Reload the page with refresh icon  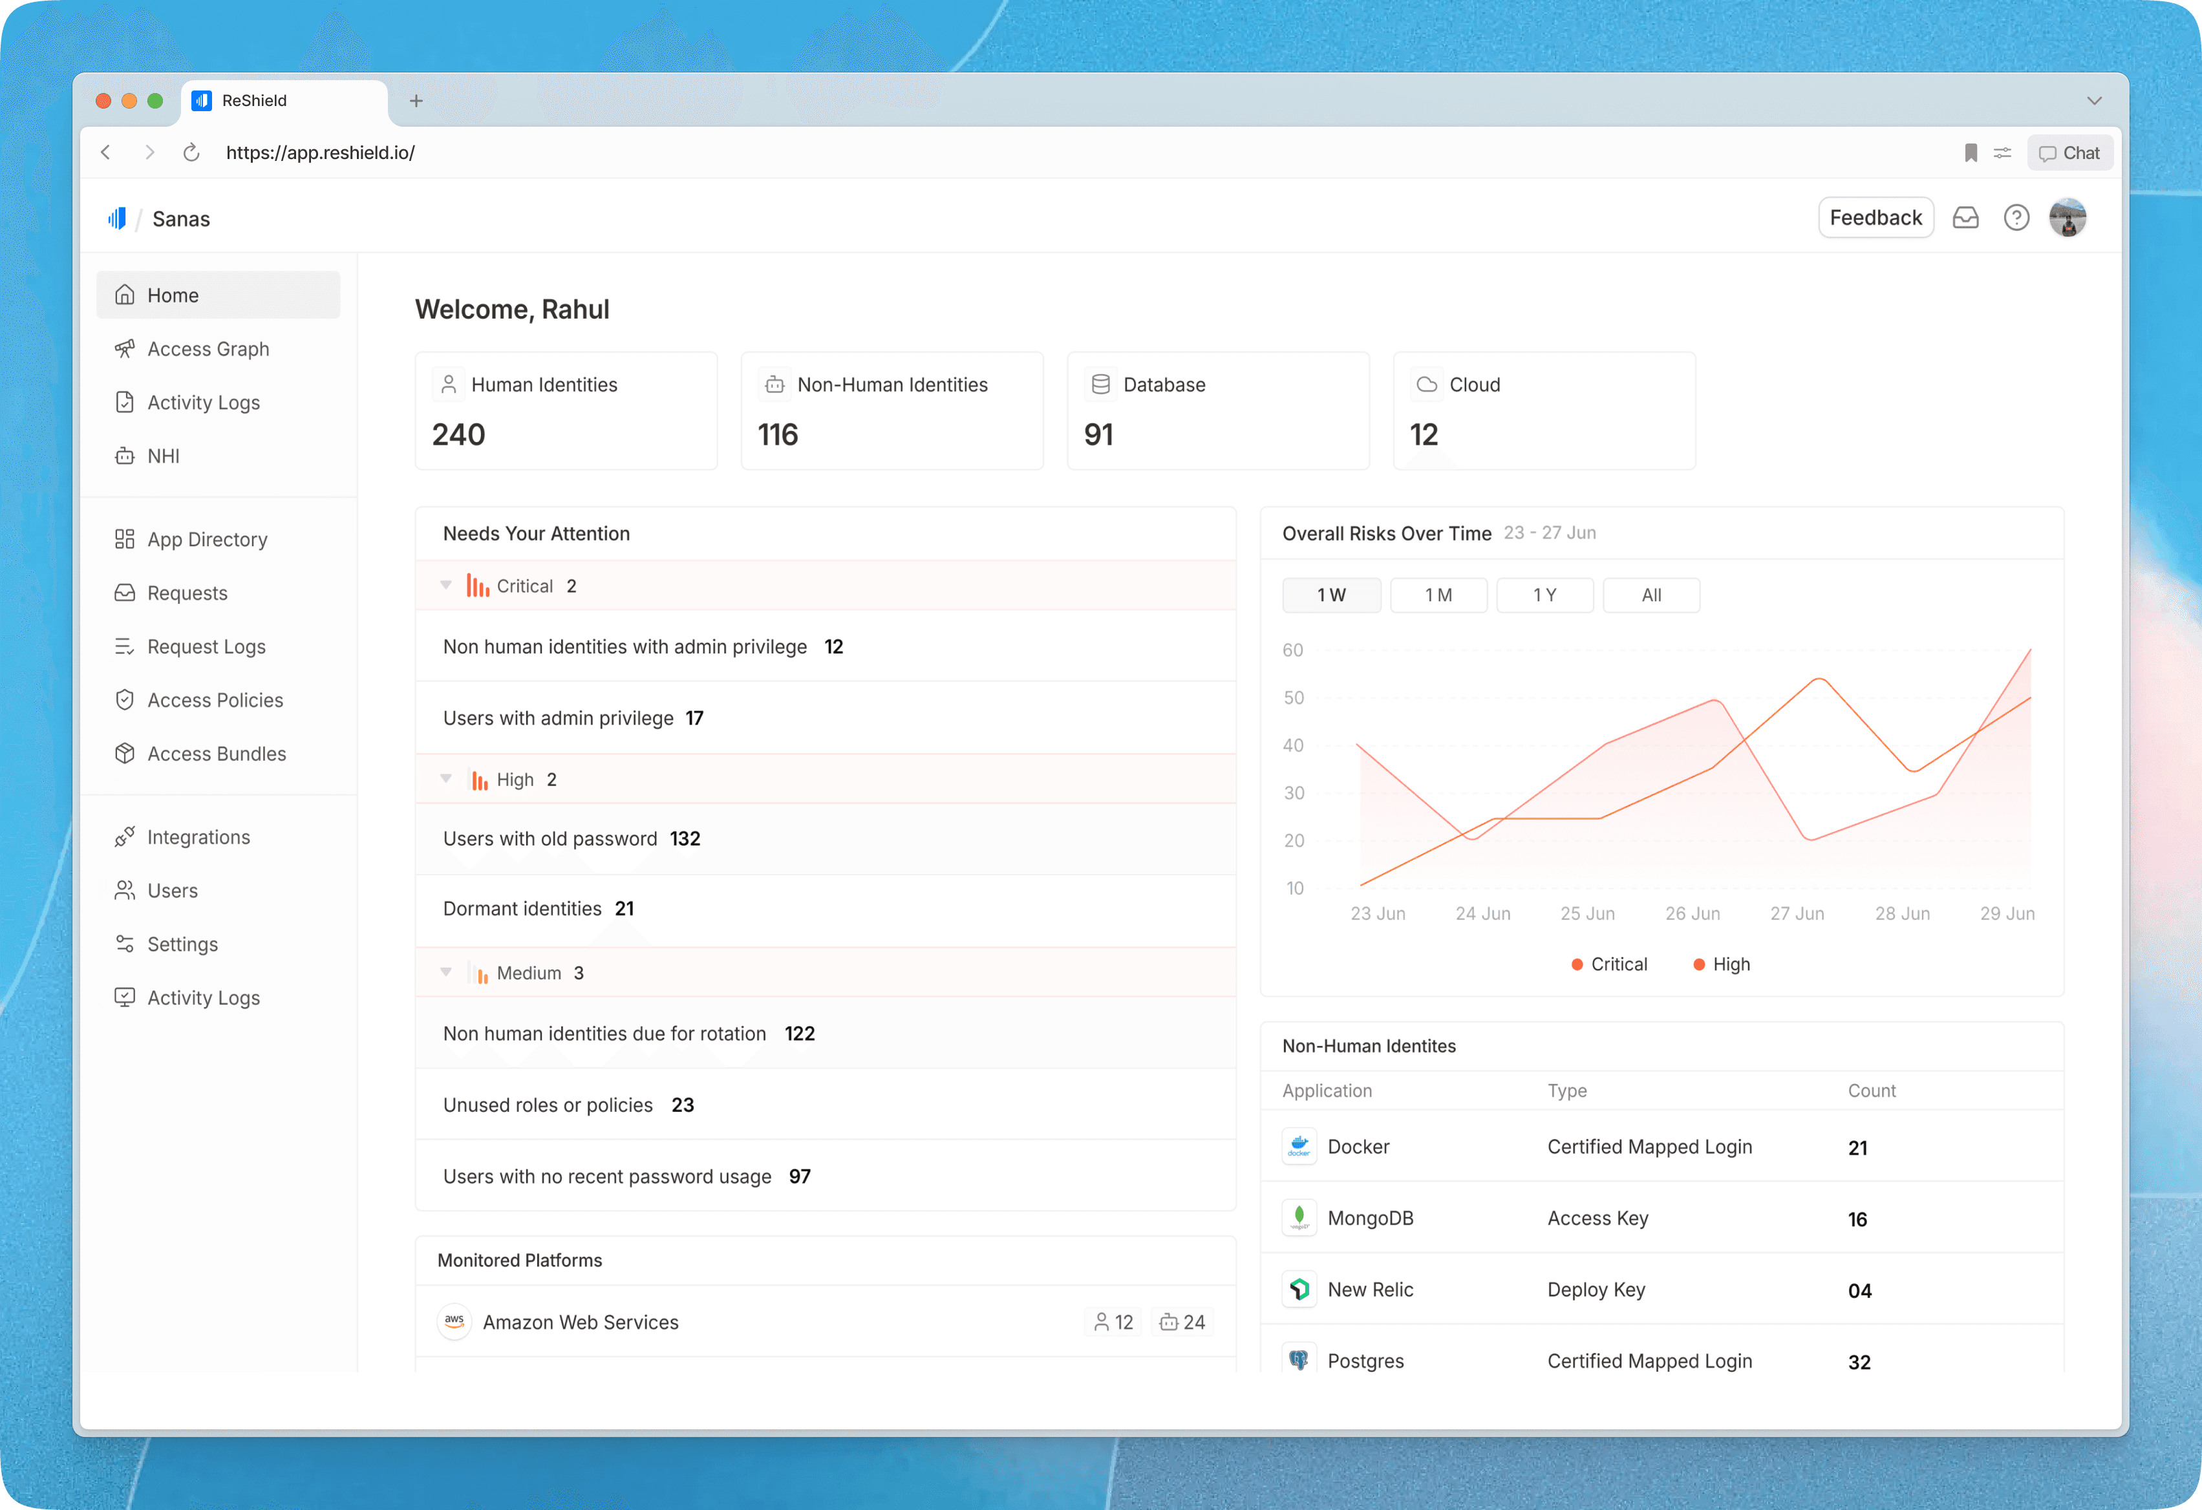click(x=191, y=153)
